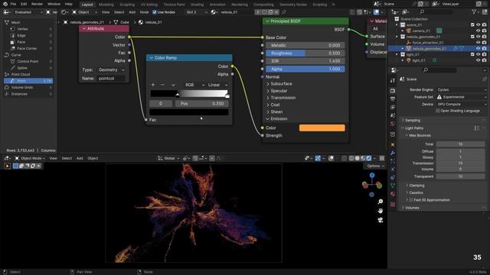Screen dimensions: 490x275
Task: Open the Tool tab in properties editor
Action: click(x=393, y=80)
